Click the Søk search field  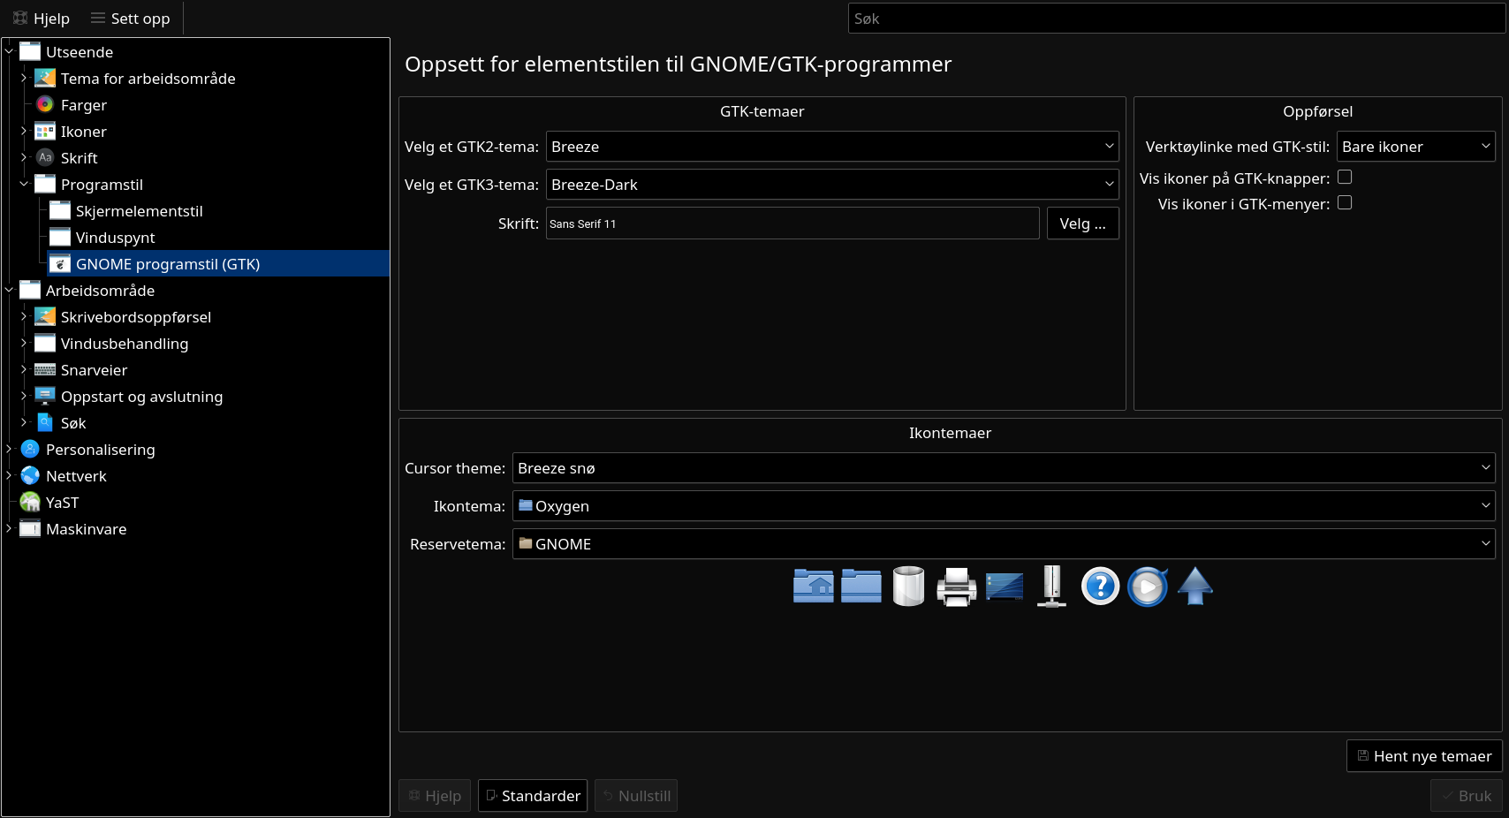tap(1177, 19)
